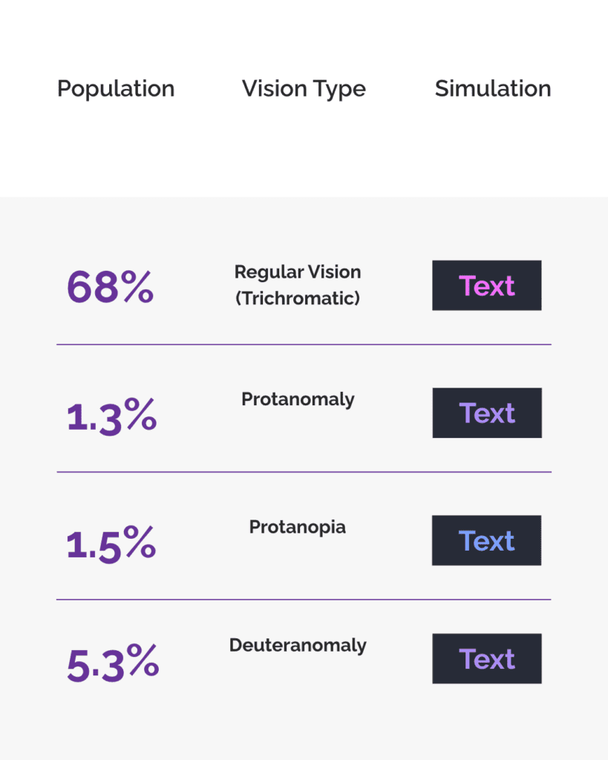Select the 1.5% population value
608x760 pixels.
(x=111, y=544)
